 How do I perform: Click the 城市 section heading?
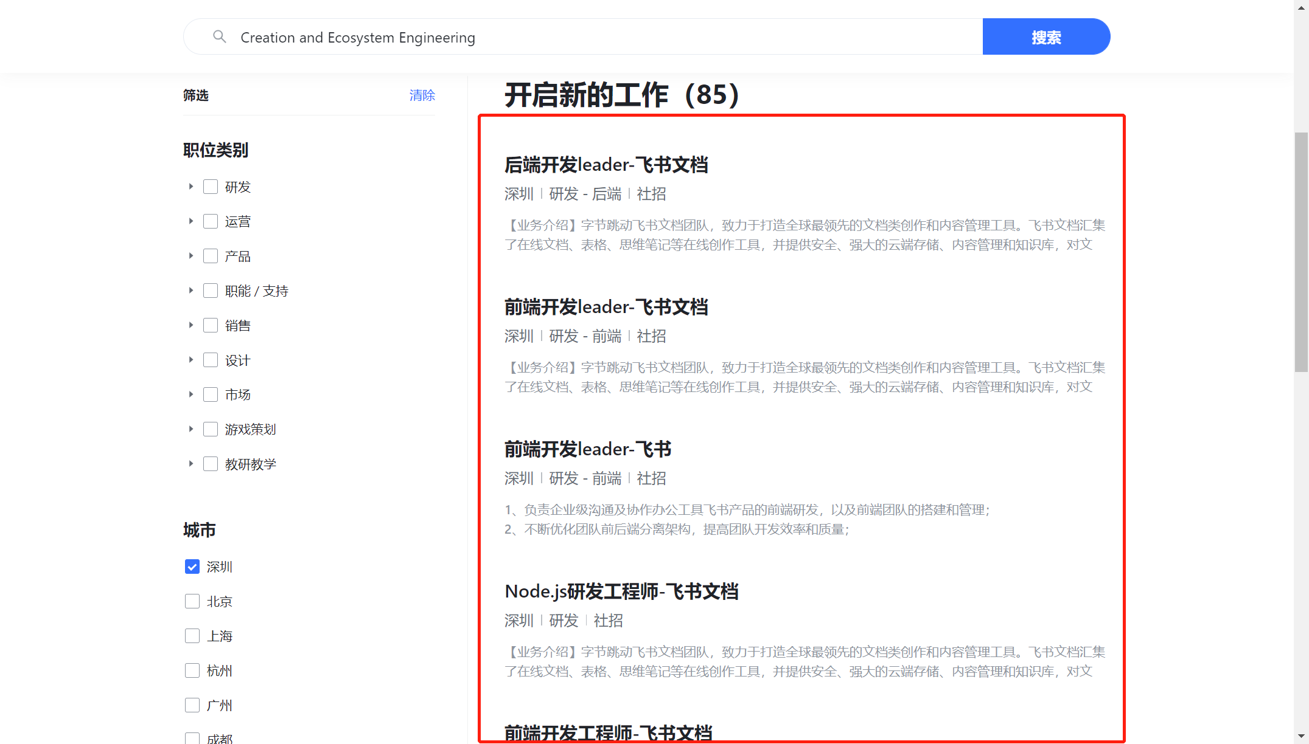[x=200, y=530]
